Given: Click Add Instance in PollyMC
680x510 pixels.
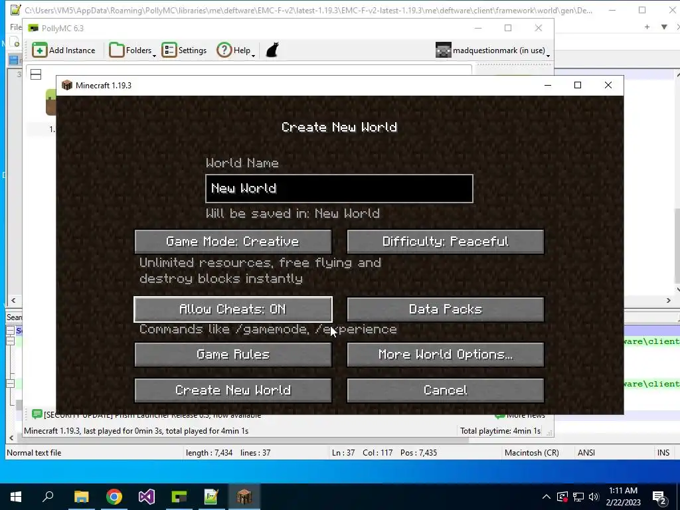Looking at the screenshot, I should (x=64, y=50).
